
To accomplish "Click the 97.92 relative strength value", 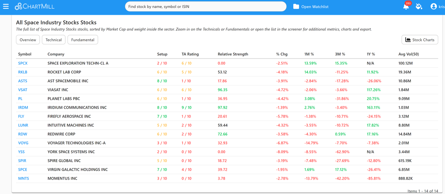I will click(222, 108).
